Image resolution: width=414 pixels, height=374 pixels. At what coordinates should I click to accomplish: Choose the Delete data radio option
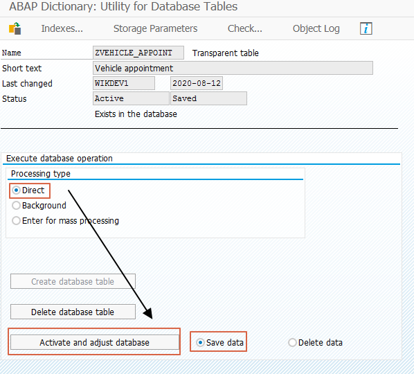pyautogui.click(x=292, y=343)
